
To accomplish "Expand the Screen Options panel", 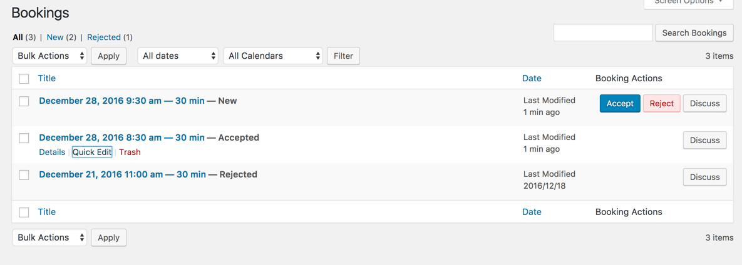I will [x=688, y=2].
